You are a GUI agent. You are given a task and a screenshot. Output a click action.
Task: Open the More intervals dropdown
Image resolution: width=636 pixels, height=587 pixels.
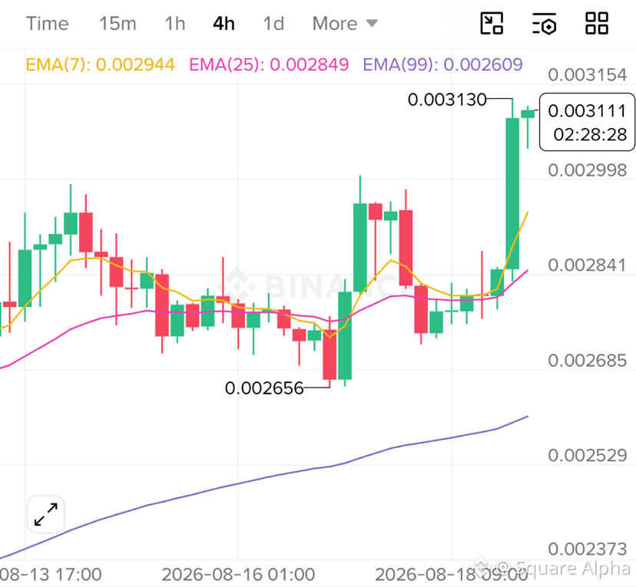(345, 24)
